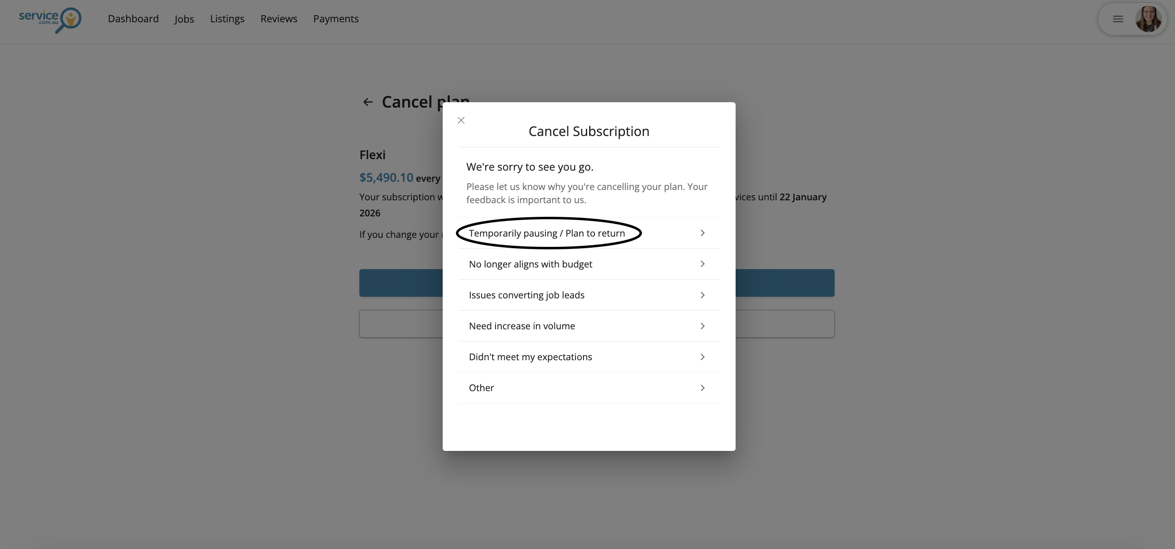Image resolution: width=1175 pixels, height=549 pixels.
Task: Click the service.com.au logo
Action: [x=50, y=20]
